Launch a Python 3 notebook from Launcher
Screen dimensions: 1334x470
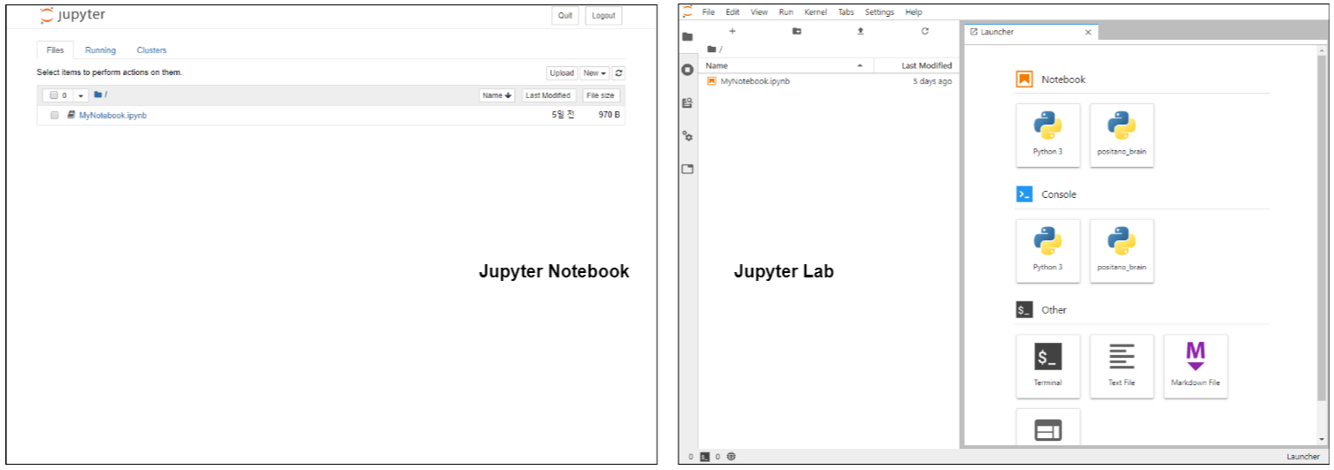click(x=1048, y=135)
